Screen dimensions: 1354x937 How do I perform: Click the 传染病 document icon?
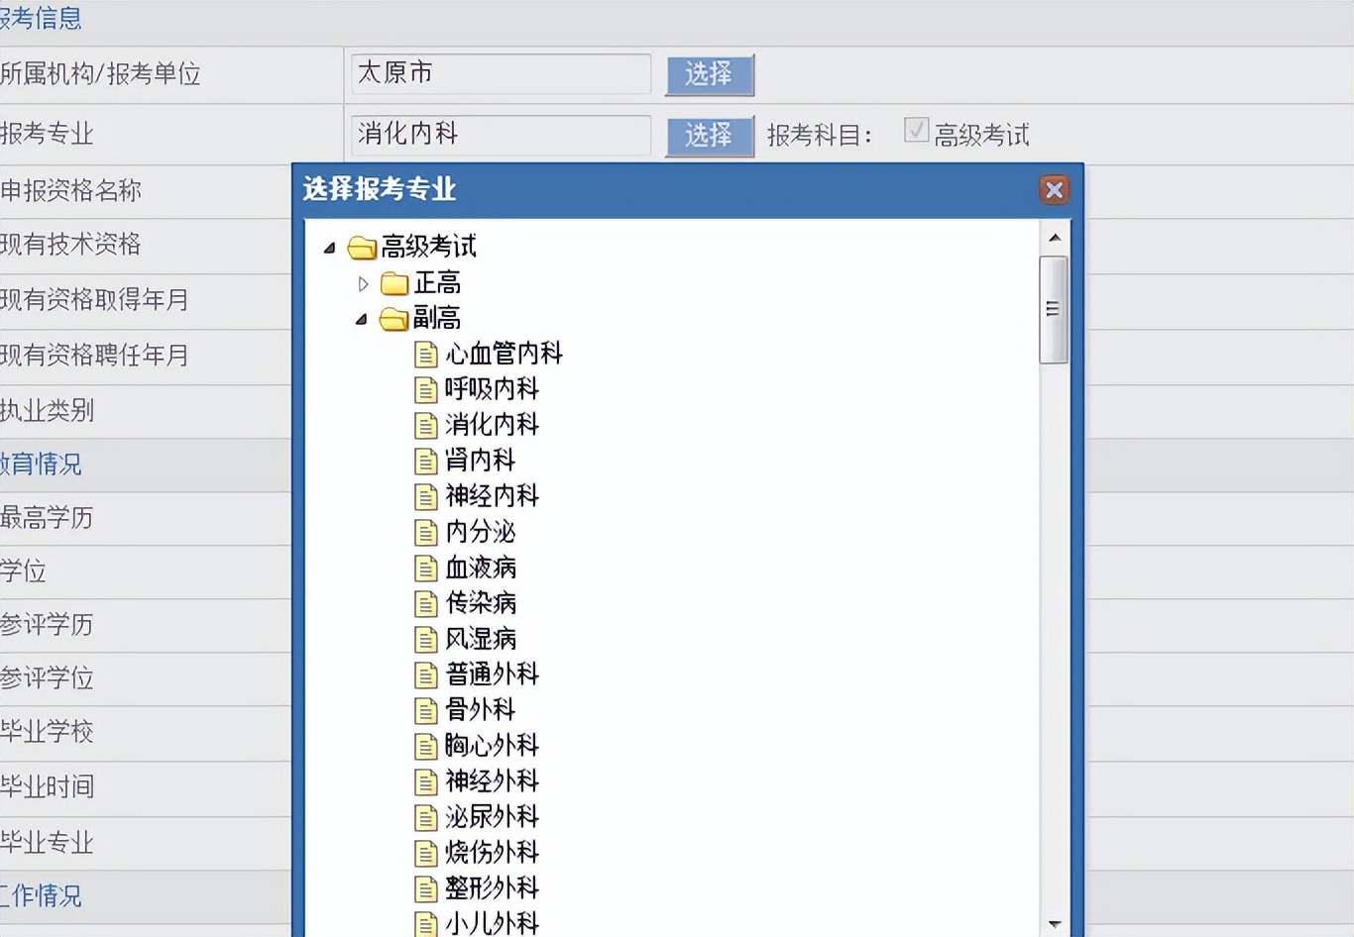[425, 603]
